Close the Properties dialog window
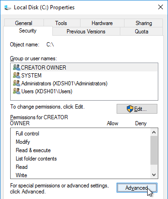The width and height of the screenshot is (168, 199). tap(161, 7)
